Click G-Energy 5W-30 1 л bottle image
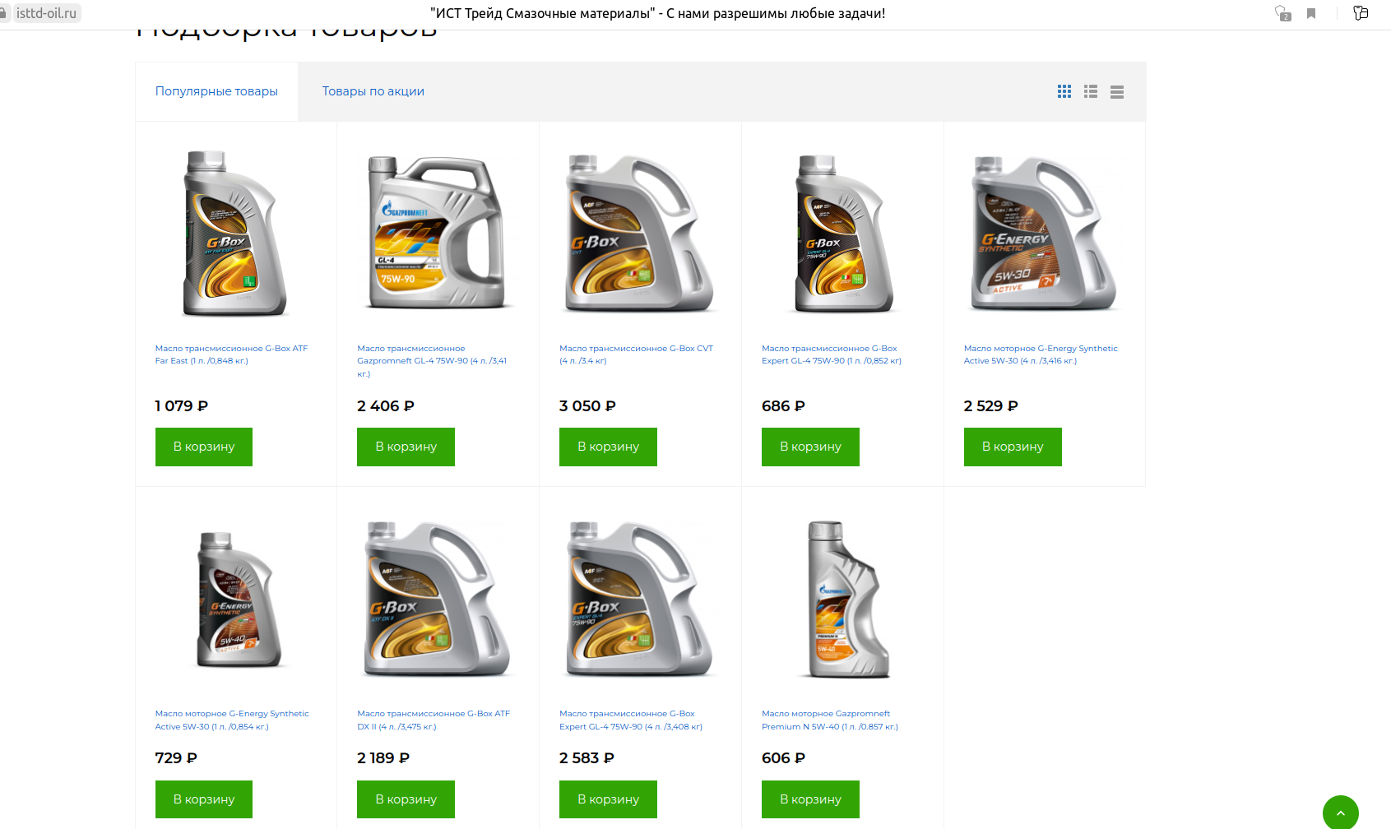1391x829 pixels. tap(237, 599)
